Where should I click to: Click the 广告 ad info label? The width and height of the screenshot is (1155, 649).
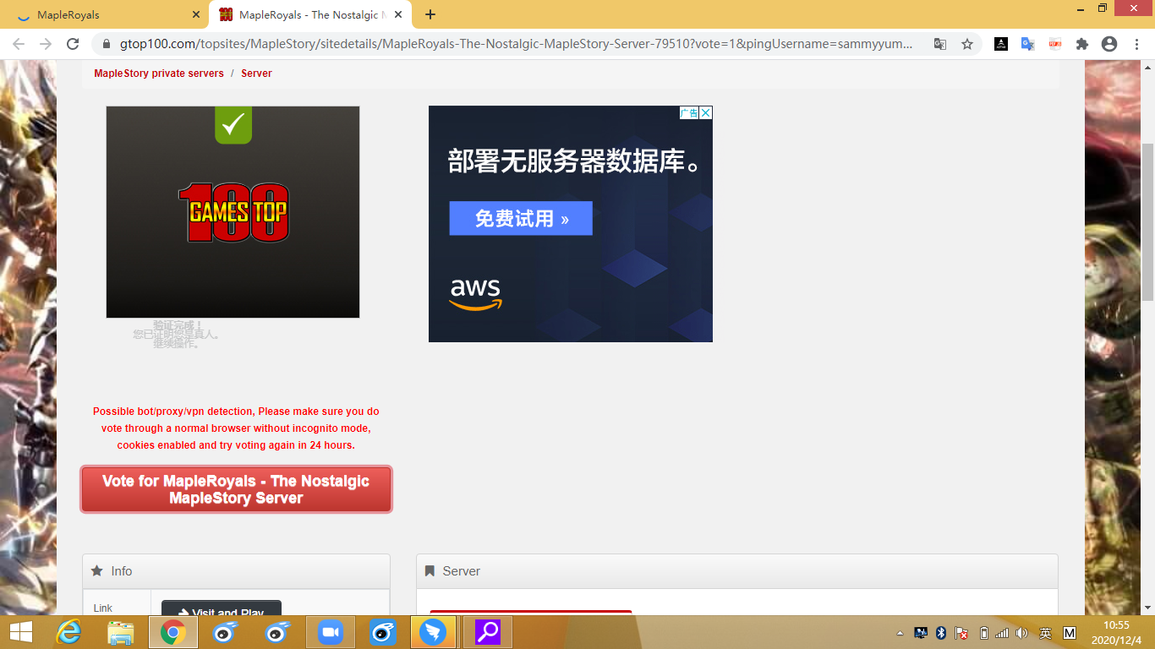coord(689,112)
